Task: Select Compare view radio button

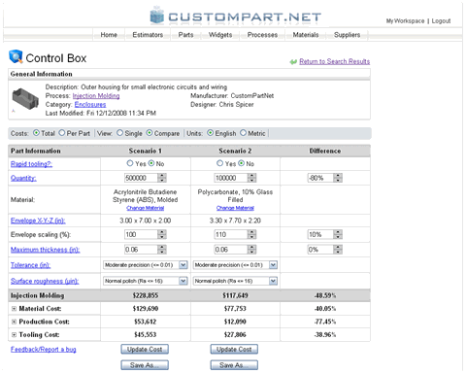Action: 150,133
